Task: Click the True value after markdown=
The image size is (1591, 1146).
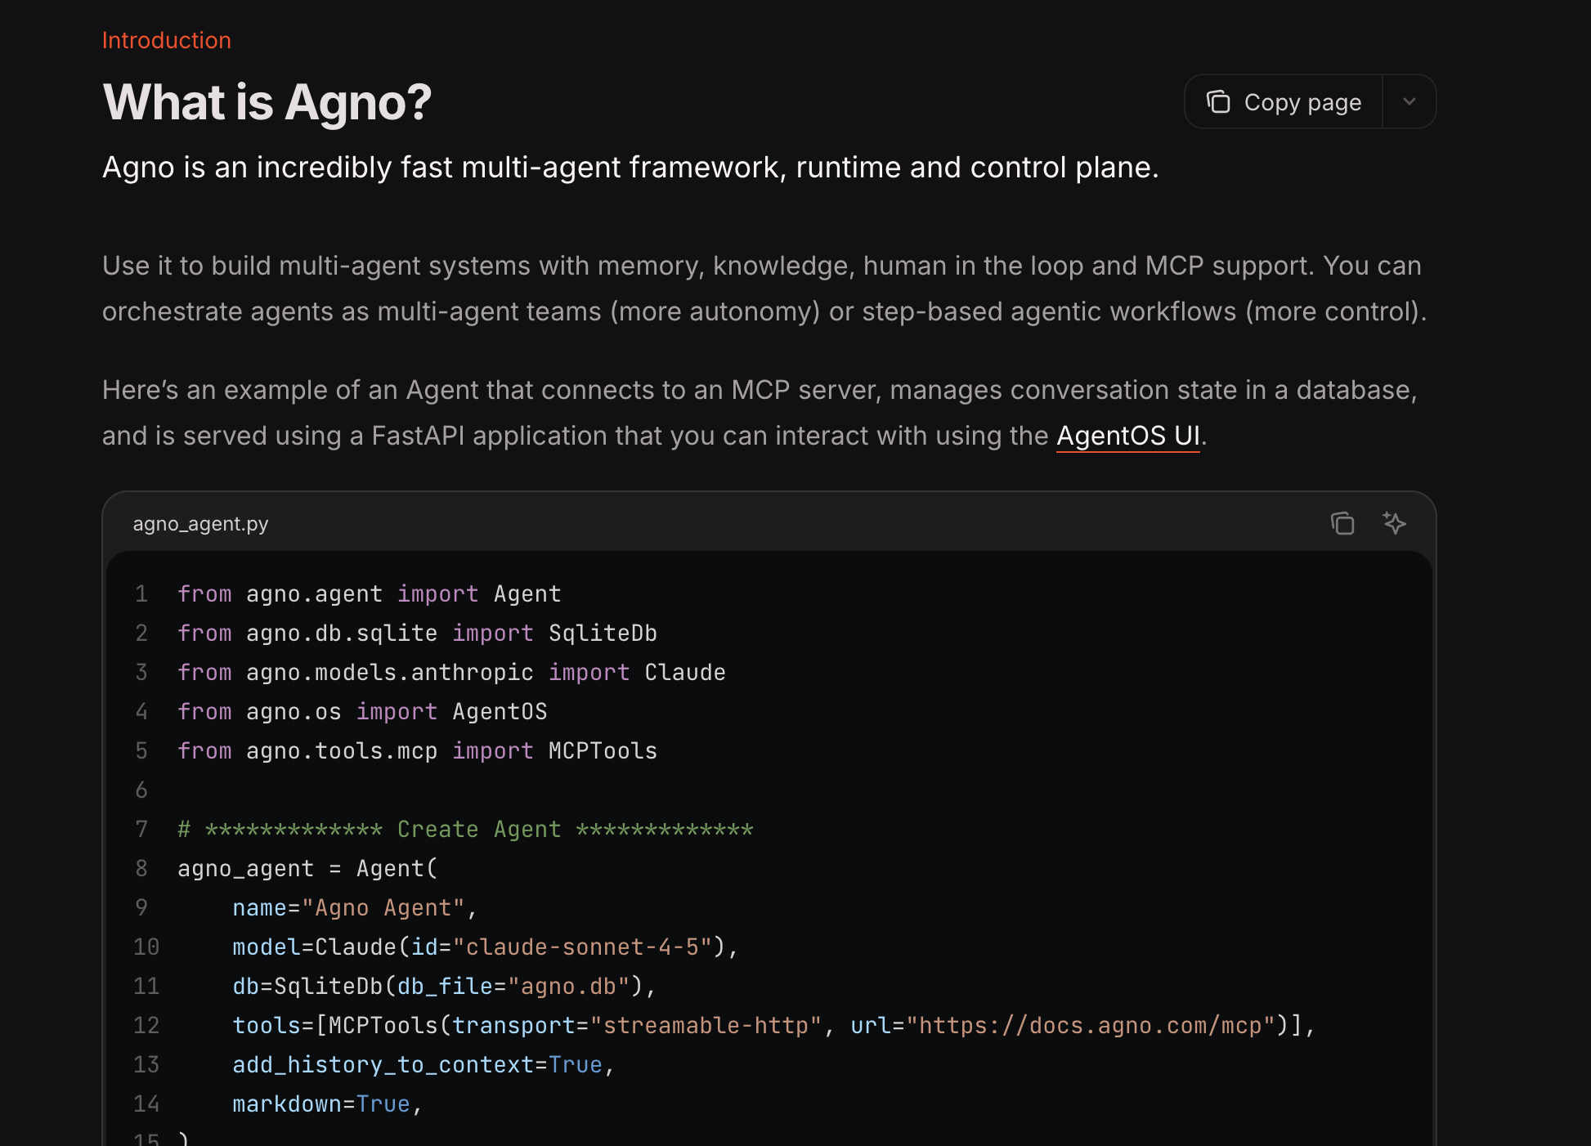Action: [x=383, y=1104]
